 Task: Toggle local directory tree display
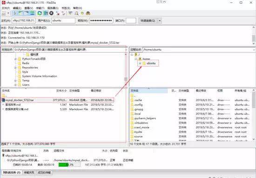click(20, 13)
